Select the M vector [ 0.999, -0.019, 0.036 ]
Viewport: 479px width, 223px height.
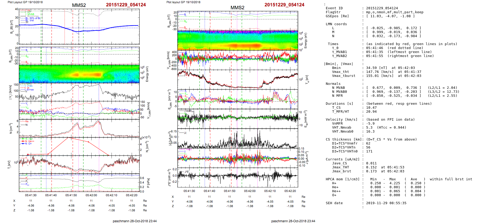click(x=394, y=32)
